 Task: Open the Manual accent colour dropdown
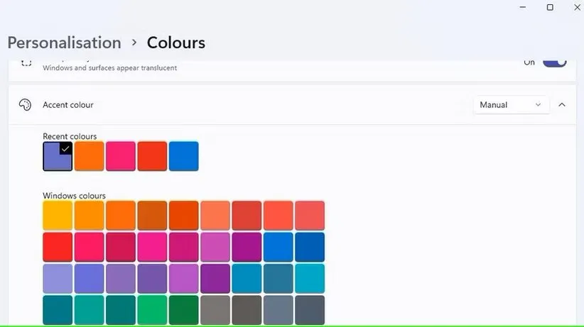click(x=511, y=105)
